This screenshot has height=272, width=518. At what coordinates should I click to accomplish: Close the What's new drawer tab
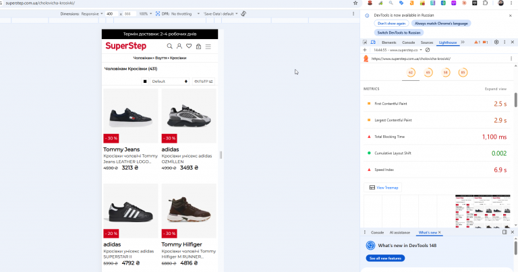(439, 232)
